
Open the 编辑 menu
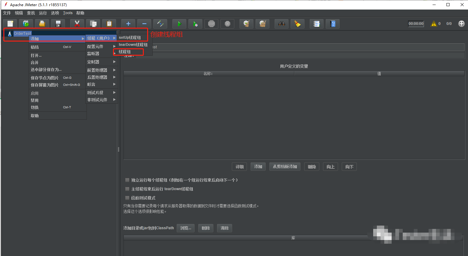click(19, 13)
